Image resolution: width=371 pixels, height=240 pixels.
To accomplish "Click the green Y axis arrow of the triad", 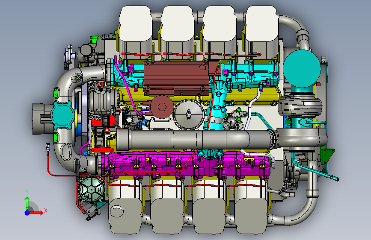I will tap(27, 203).
